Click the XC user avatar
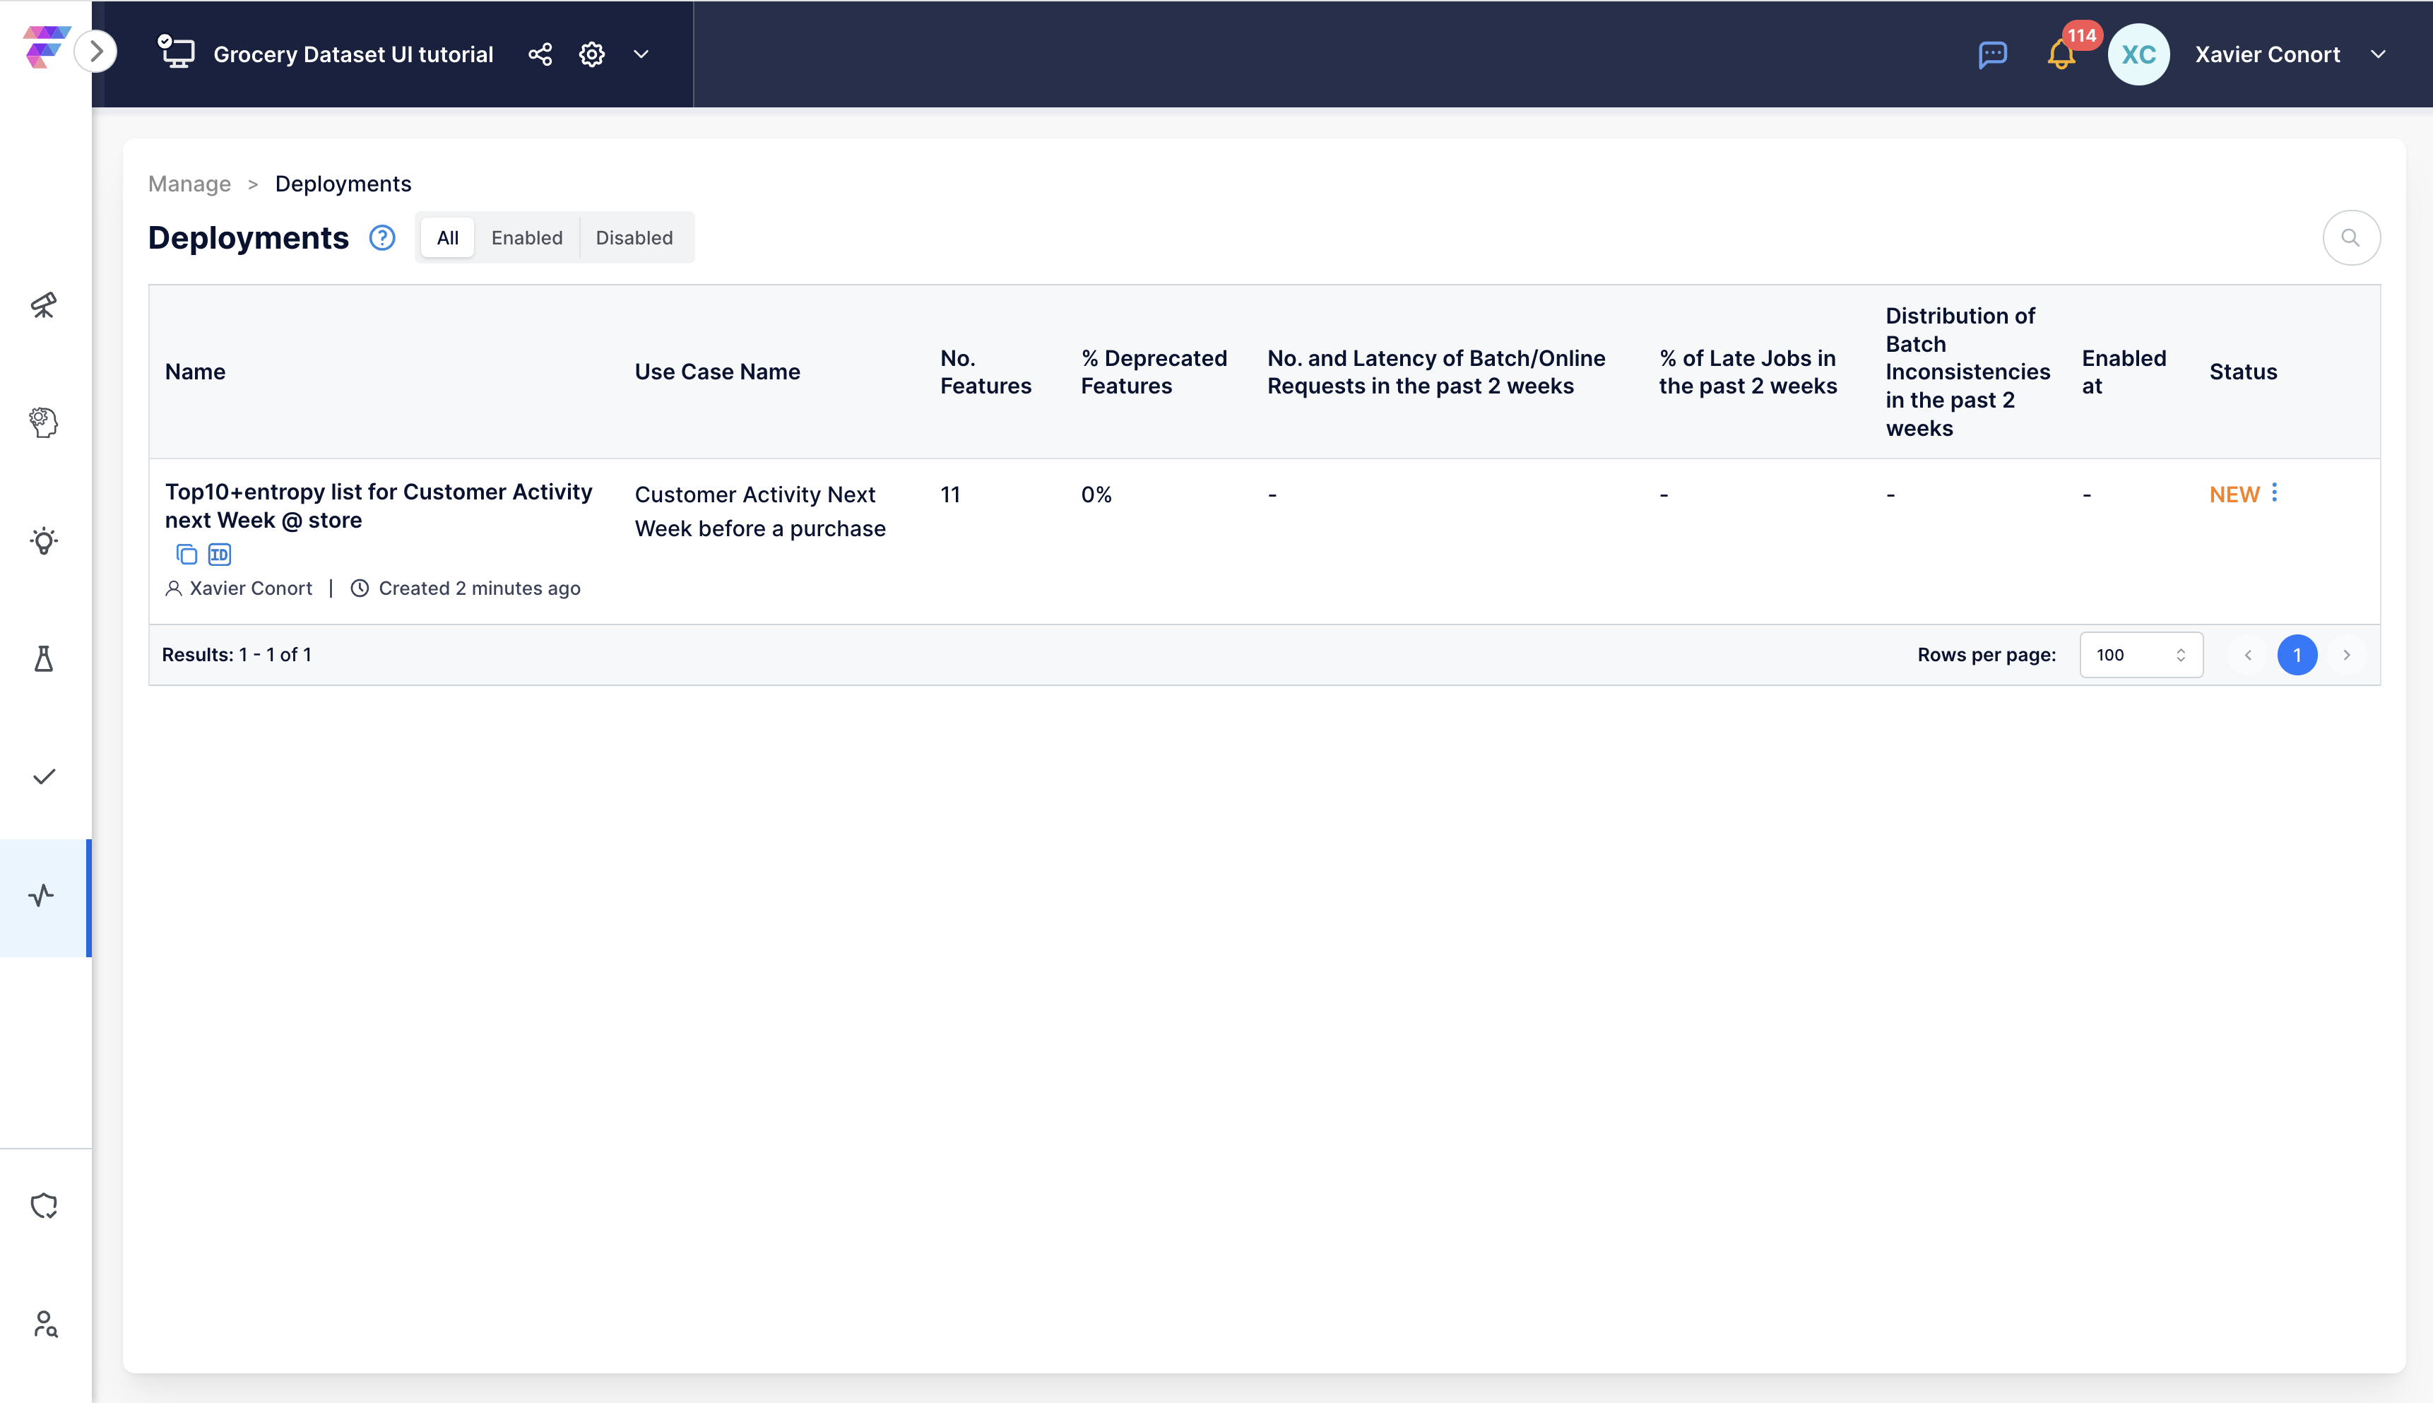 click(x=2139, y=54)
